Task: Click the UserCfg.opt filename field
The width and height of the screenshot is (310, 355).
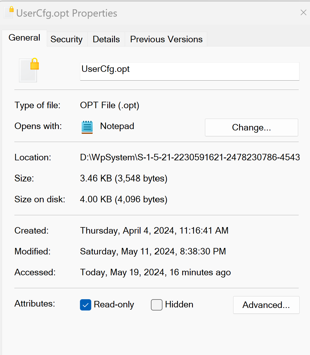Action: point(189,71)
